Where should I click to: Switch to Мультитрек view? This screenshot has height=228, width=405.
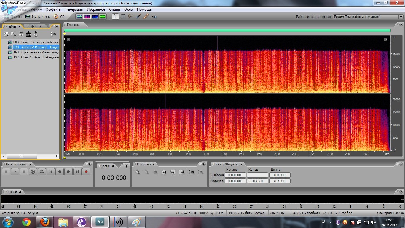38,17
